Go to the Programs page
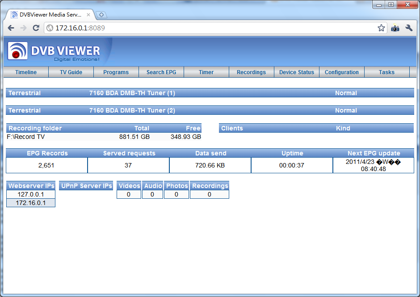This screenshot has width=420, height=297. point(116,72)
